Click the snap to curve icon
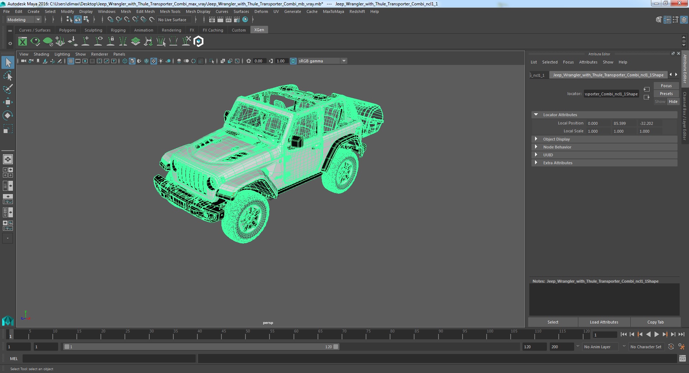 (119, 20)
